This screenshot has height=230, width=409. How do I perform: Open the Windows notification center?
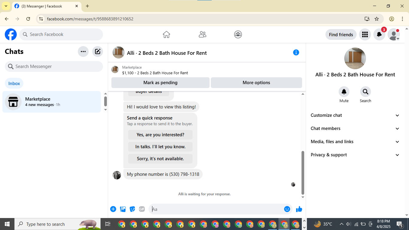click(x=400, y=224)
